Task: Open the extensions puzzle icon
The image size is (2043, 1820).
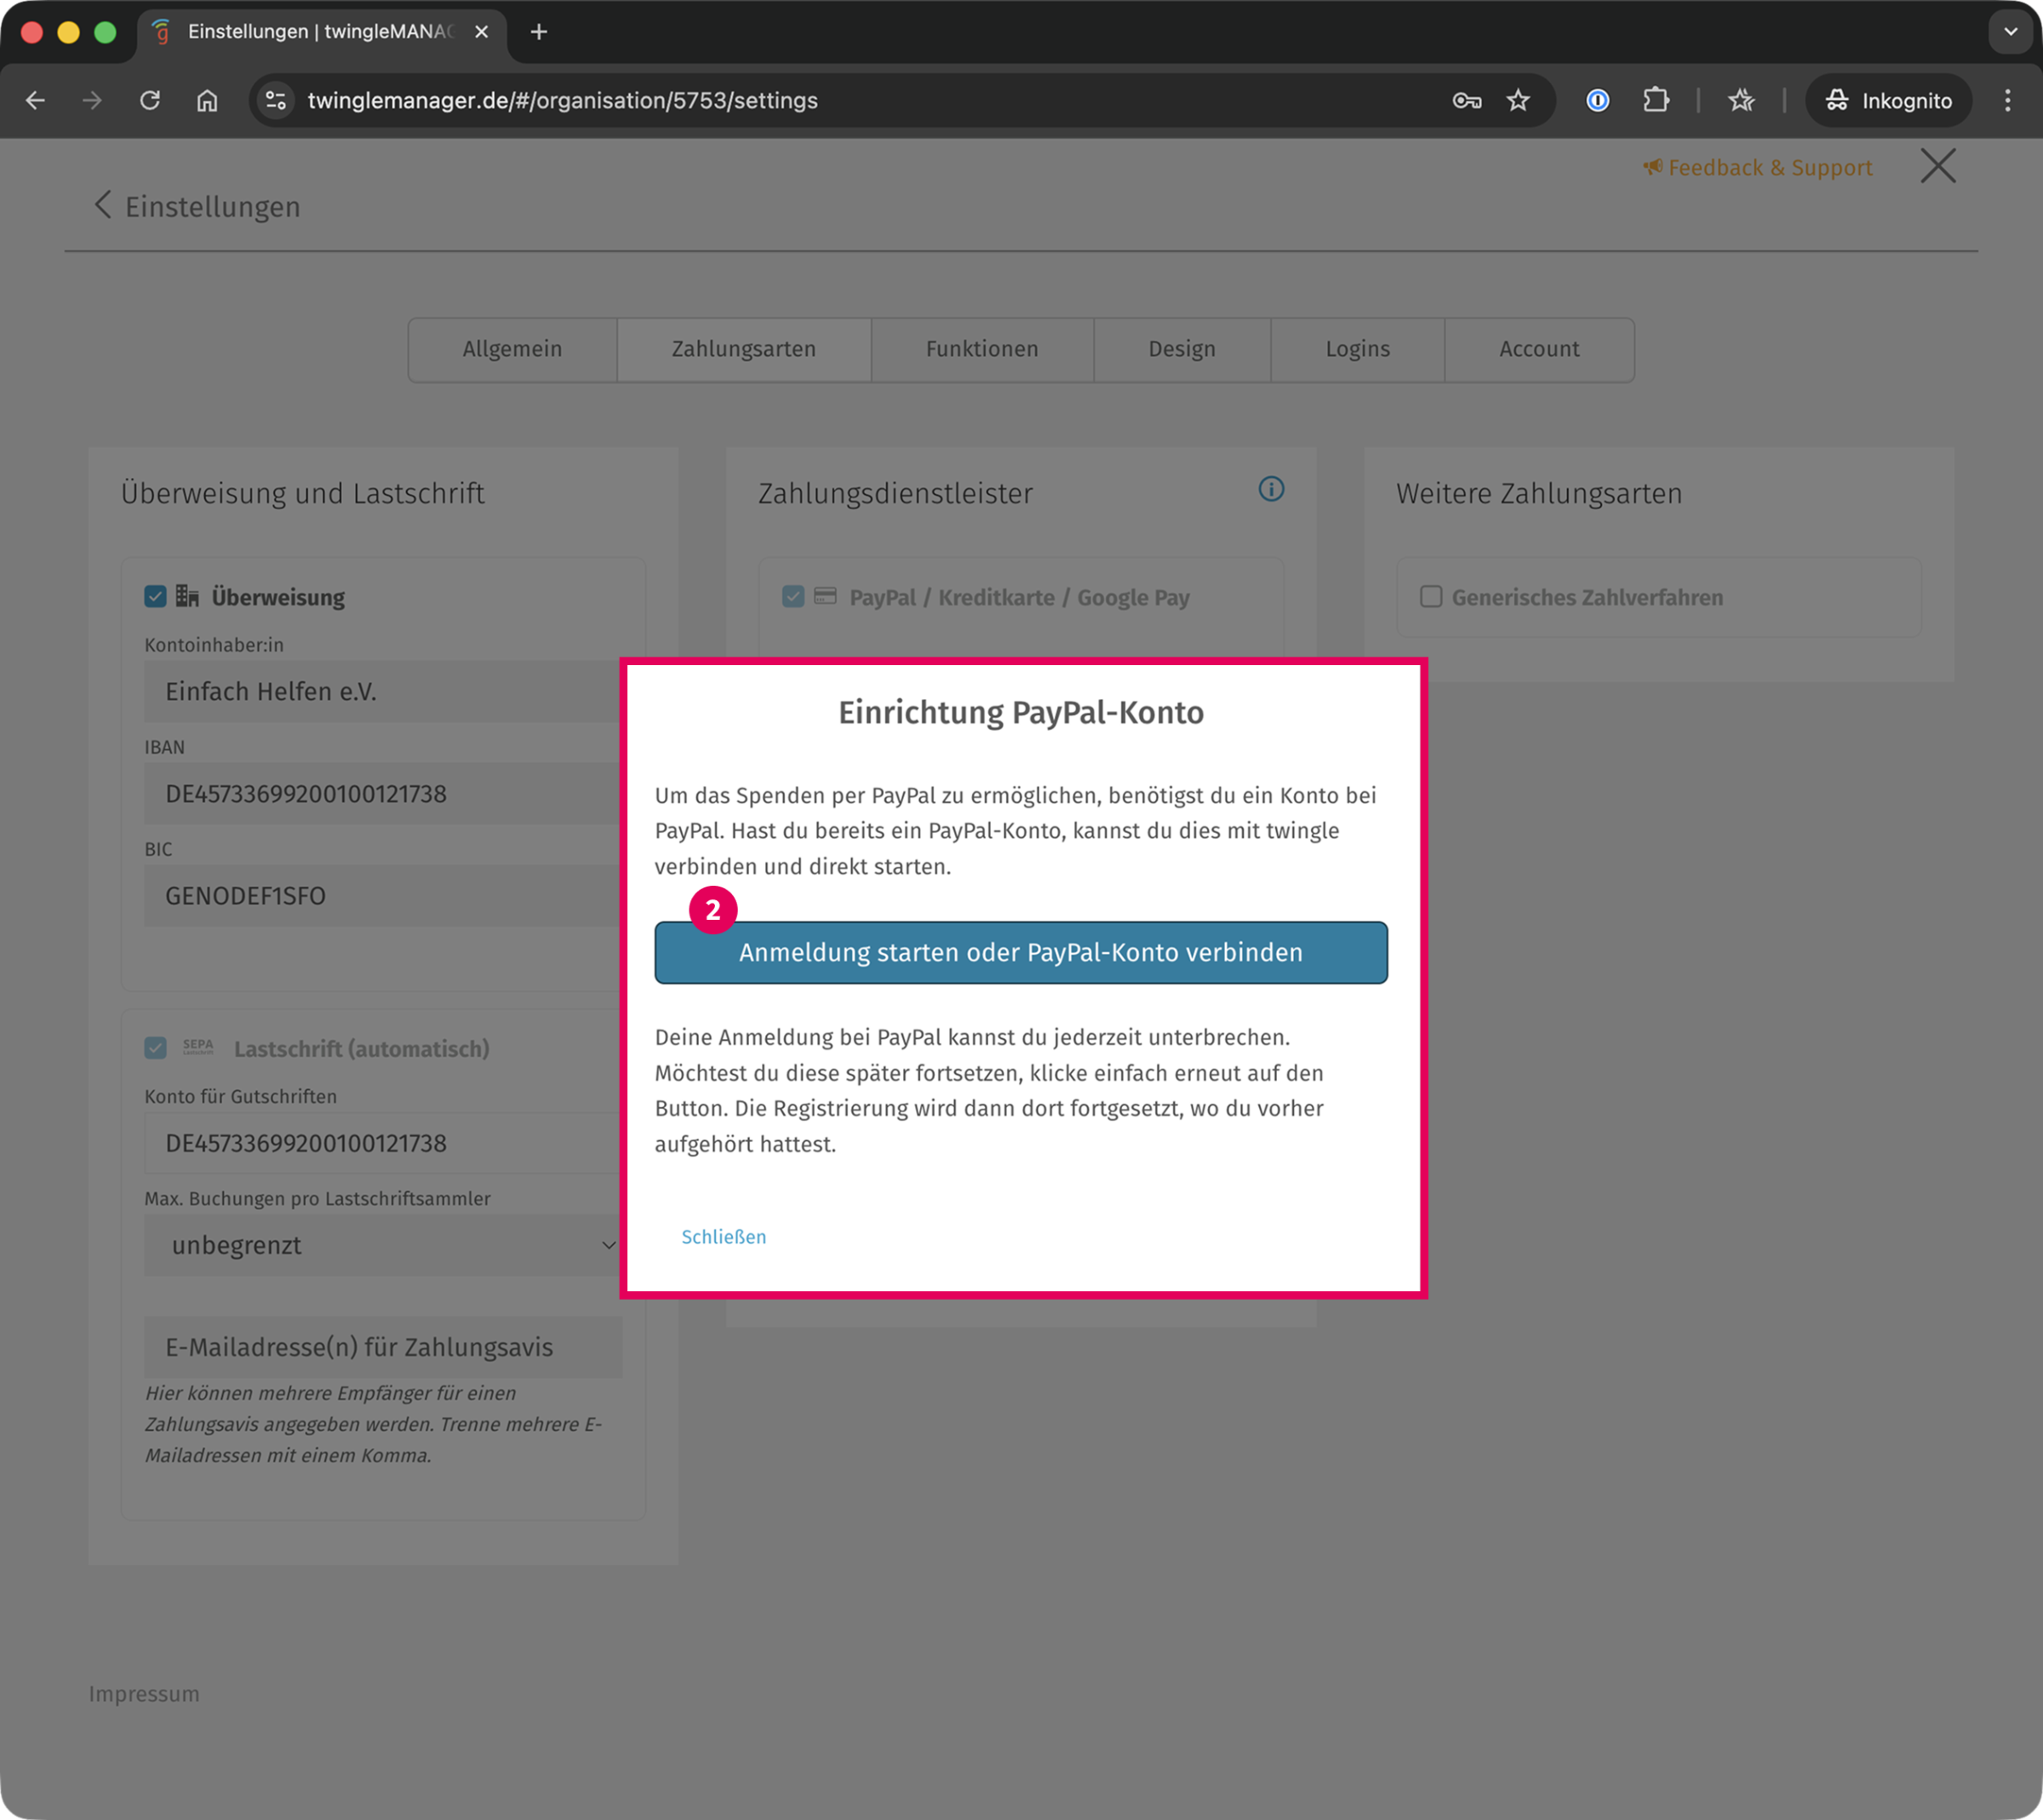Action: point(1655,100)
